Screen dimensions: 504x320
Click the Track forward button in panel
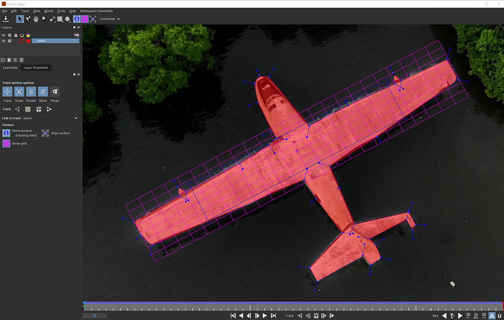click(49, 109)
